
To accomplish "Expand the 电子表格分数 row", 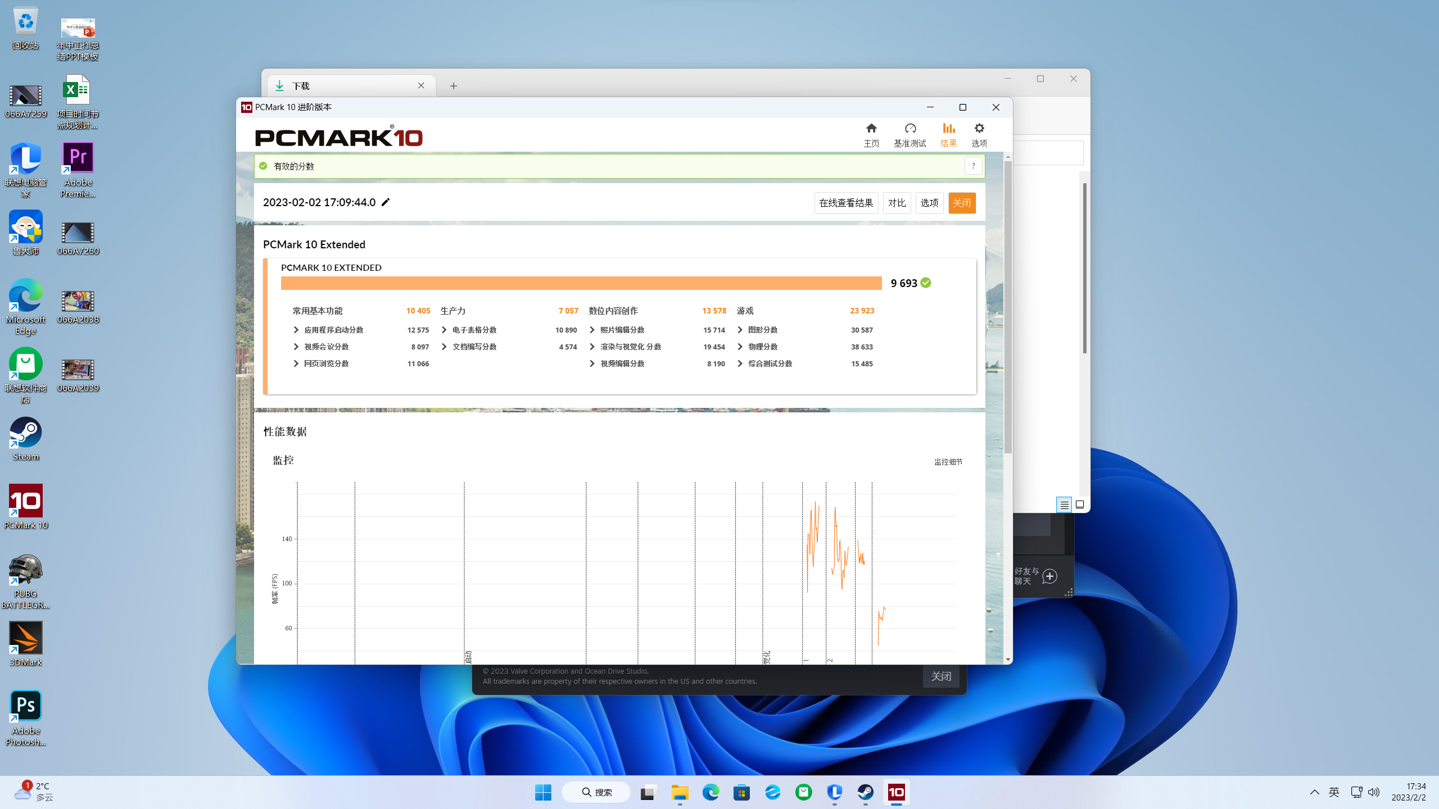I will point(444,330).
